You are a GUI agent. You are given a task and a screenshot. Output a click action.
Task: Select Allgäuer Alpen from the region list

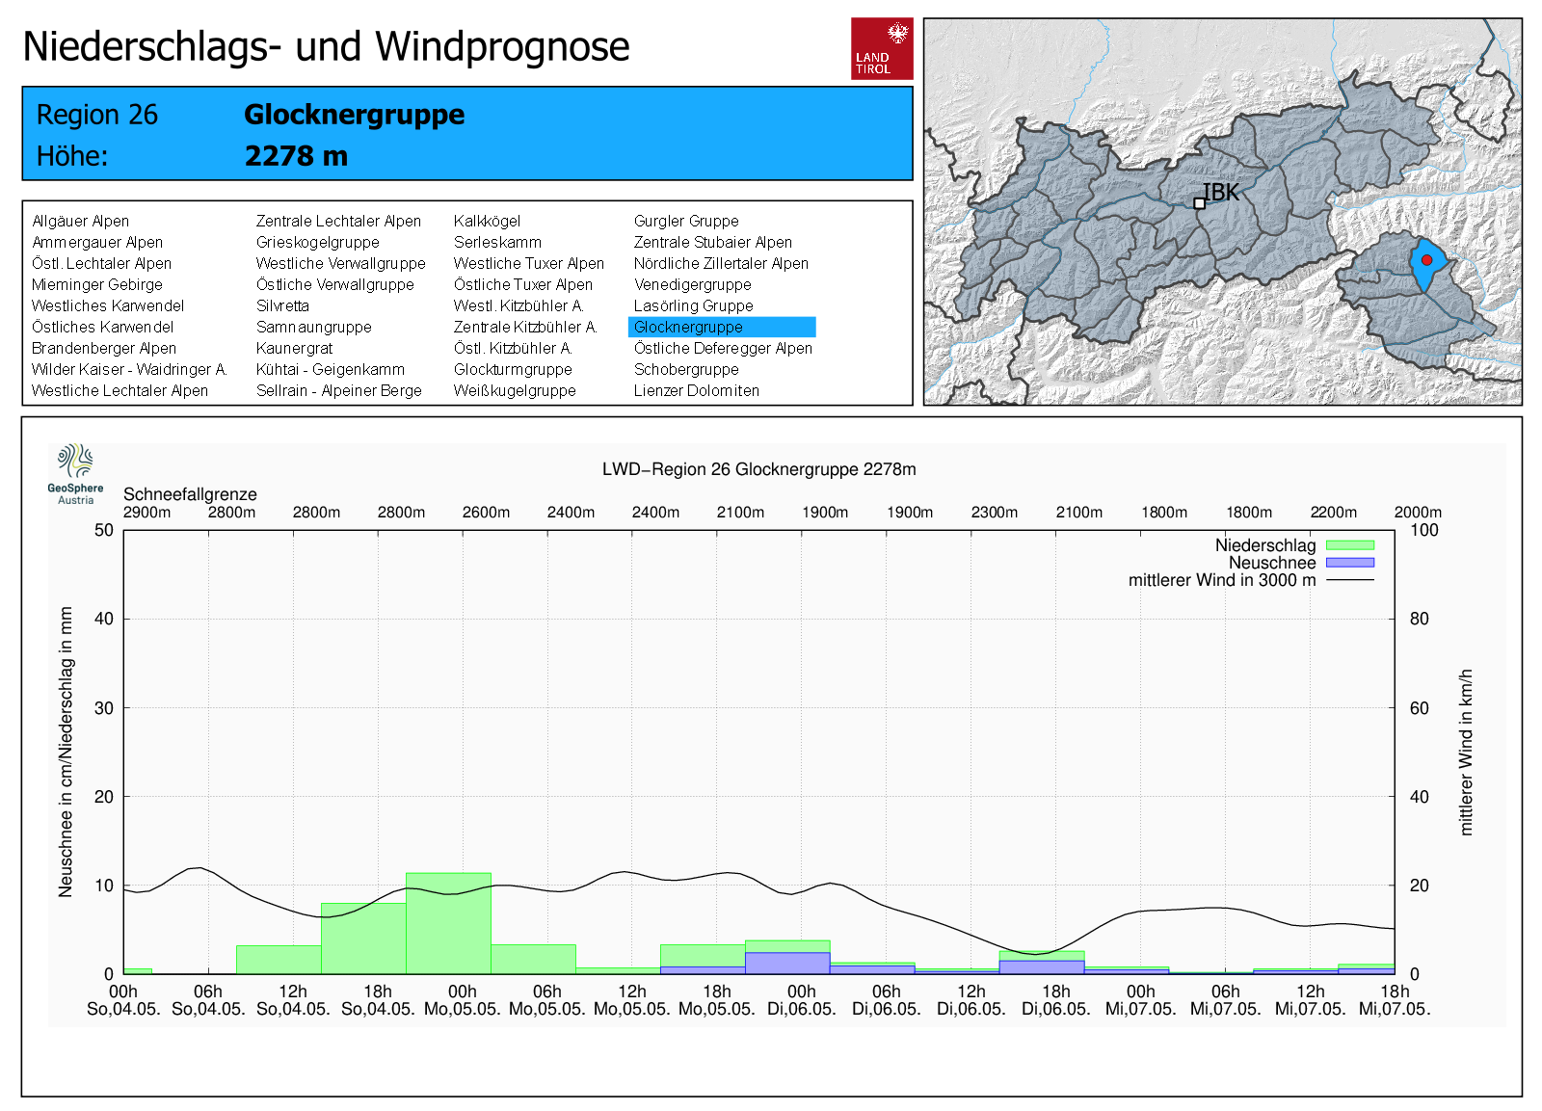(80, 222)
